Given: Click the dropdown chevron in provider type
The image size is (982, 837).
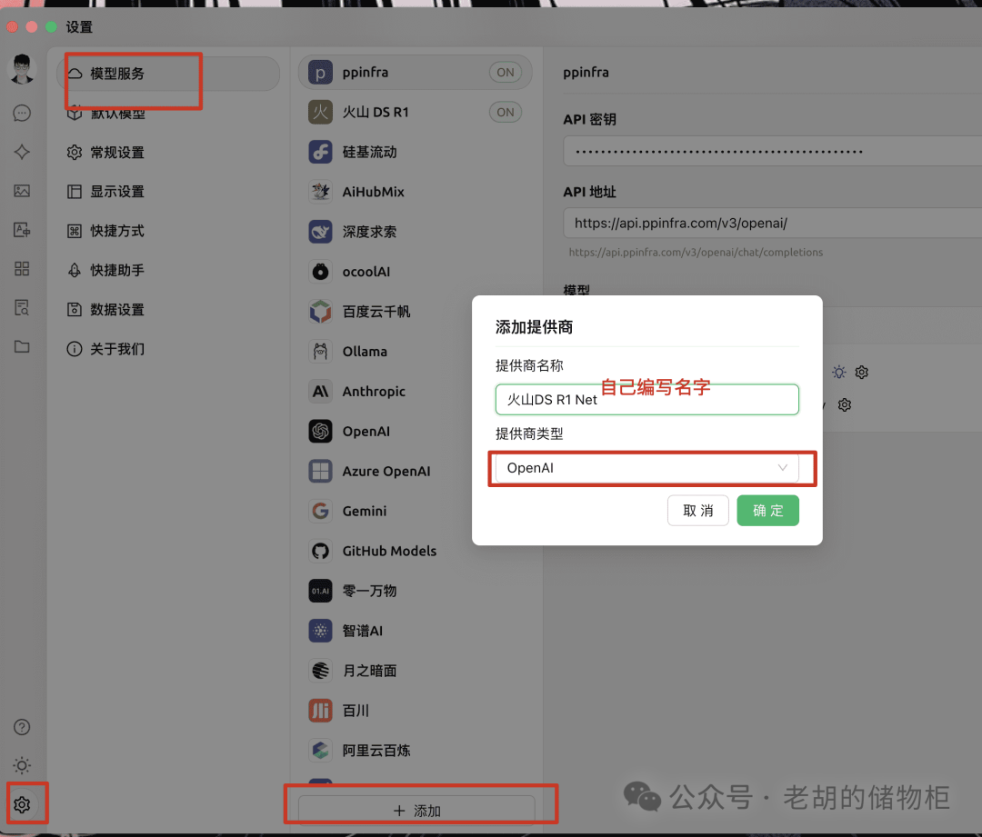Looking at the screenshot, I should point(782,468).
